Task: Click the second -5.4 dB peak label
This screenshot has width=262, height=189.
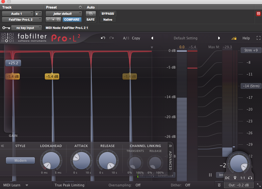Action: click(52, 76)
